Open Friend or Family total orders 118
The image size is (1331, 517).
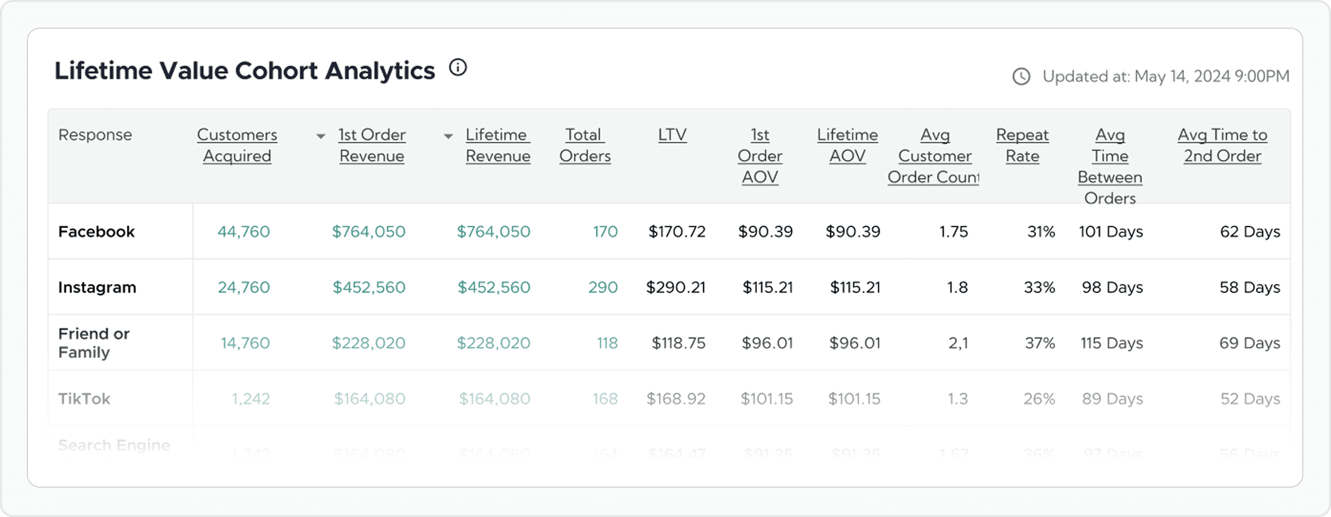(607, 343)
